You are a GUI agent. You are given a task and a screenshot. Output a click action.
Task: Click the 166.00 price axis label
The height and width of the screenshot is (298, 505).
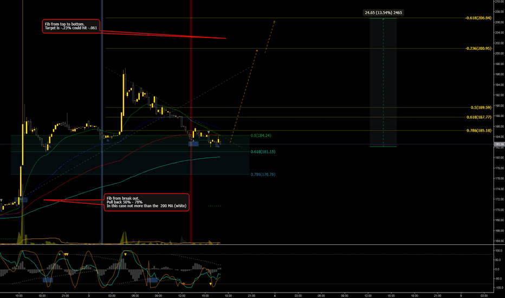click(x=500, y=231)
